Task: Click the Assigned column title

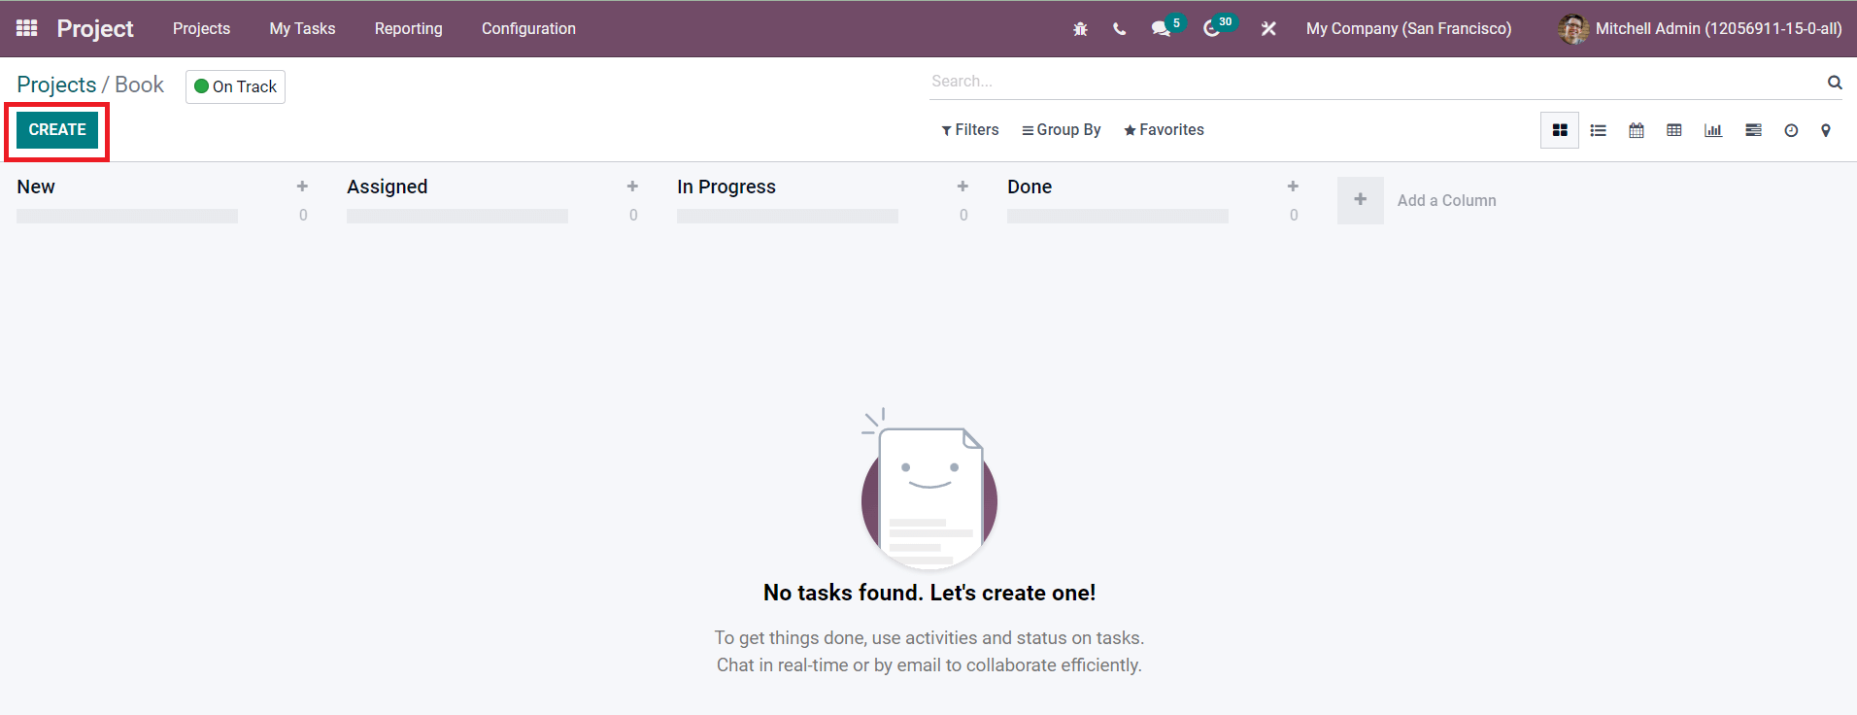Action: click(388, 187)
